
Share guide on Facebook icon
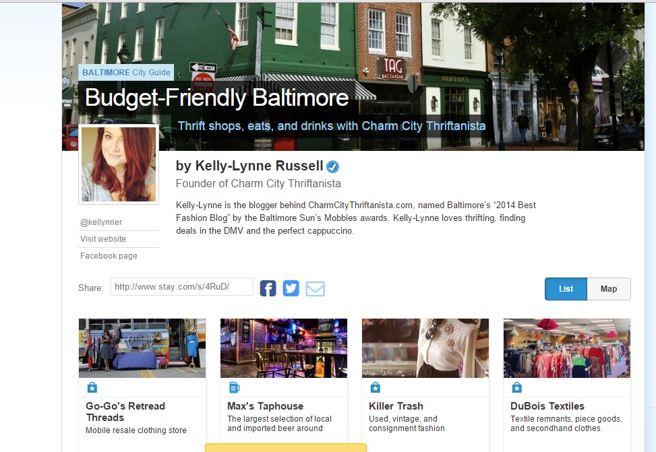pyautogui.click(x=268, y=288)
